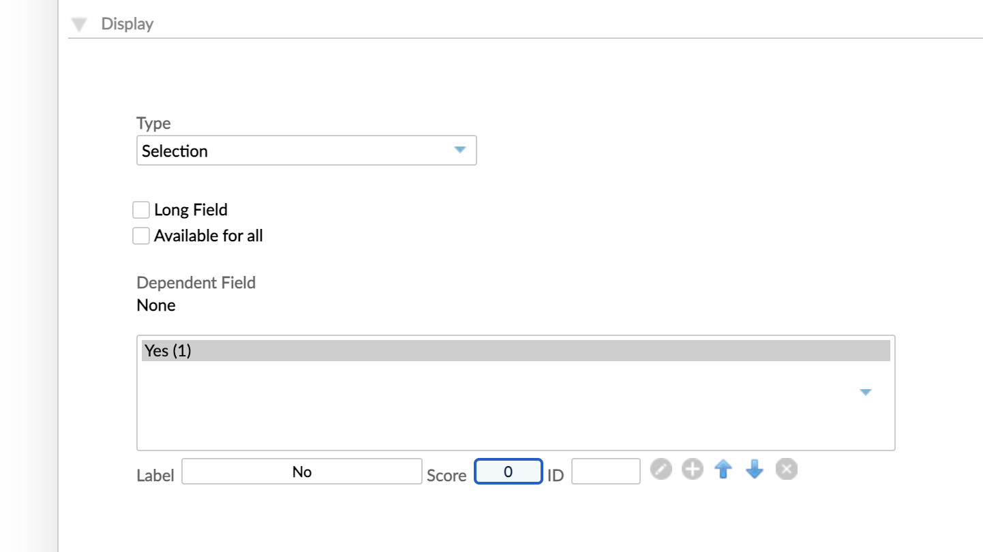Click the None text under Dependent Field
This screenshot has height=552, width=983.
click(155, 305)
